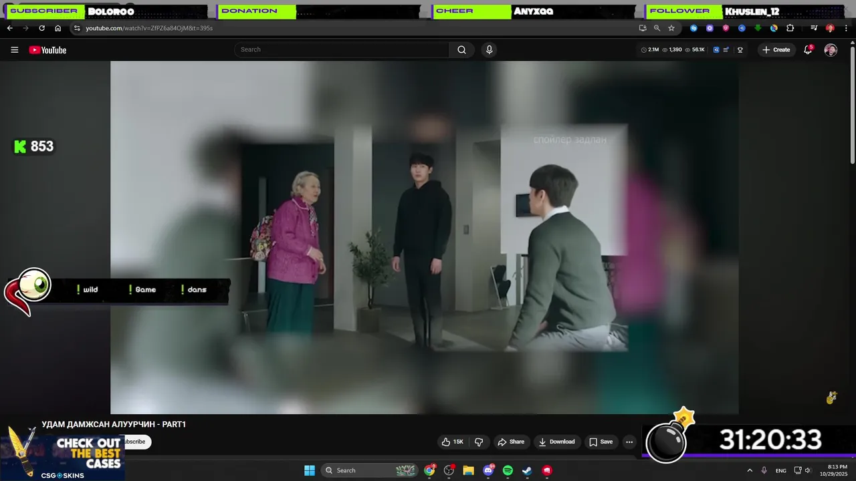856x481 pixels.
Task: Click the Create button
Action: [776, 50]
